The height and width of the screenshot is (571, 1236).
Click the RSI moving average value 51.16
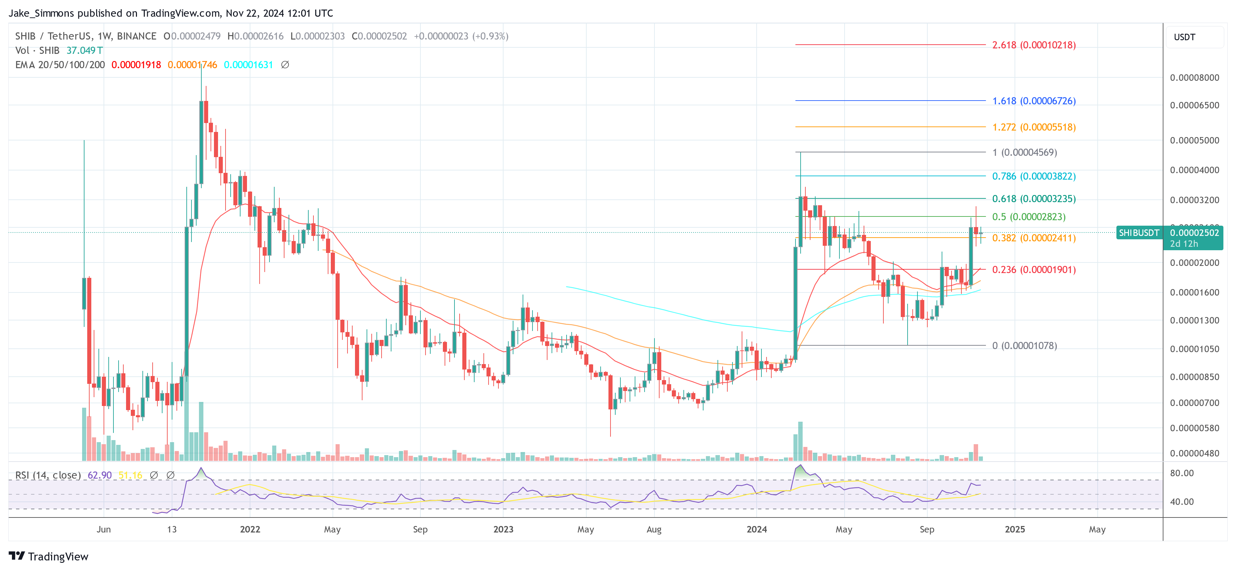[x=130, y=475]
